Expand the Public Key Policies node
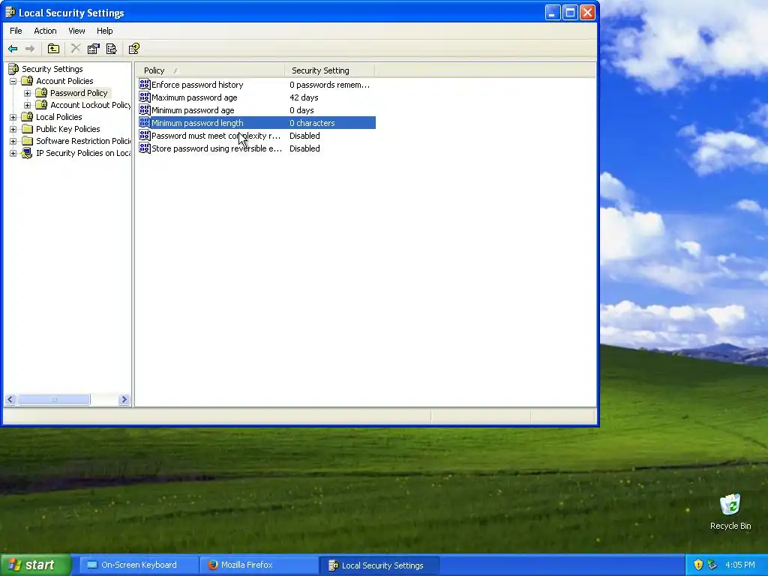Image resolution: width=768 pixels, height=576 pixels. (13, 129)
